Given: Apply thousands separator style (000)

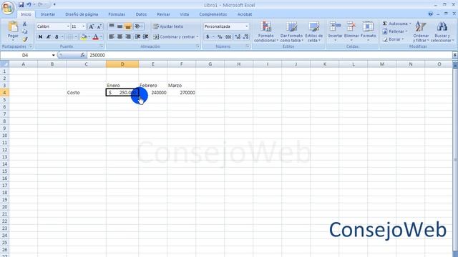Looking at the screenshot, I should pos(228,36).
